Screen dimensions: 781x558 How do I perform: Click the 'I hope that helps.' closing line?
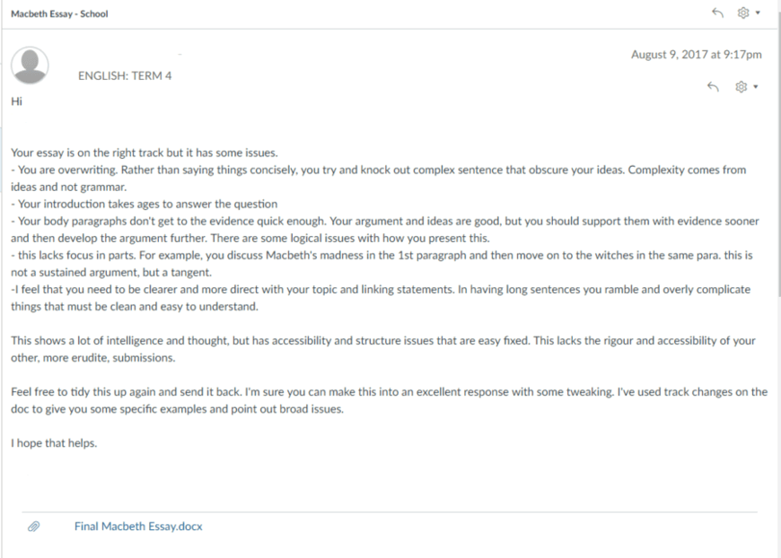click(54, 443)
